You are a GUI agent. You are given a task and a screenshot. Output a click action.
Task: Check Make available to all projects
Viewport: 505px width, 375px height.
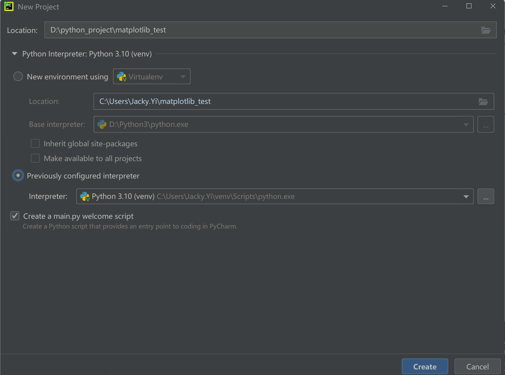tap(35, 158)
